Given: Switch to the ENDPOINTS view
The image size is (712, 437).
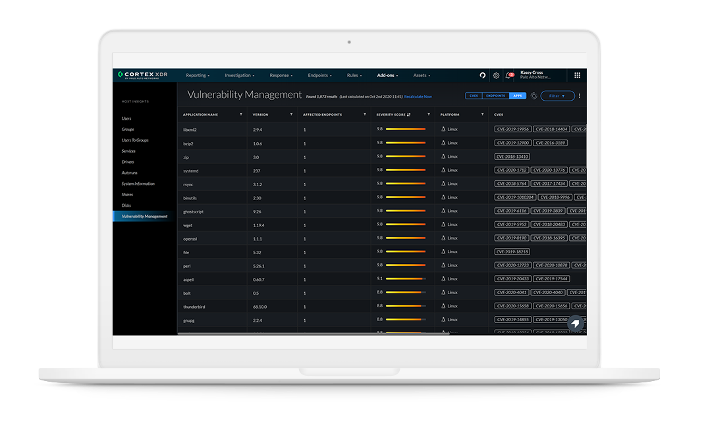Looking at the screenshot, I should (x=495, y=95).
